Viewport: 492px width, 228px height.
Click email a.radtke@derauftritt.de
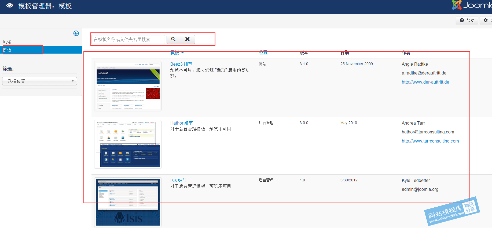424,73
